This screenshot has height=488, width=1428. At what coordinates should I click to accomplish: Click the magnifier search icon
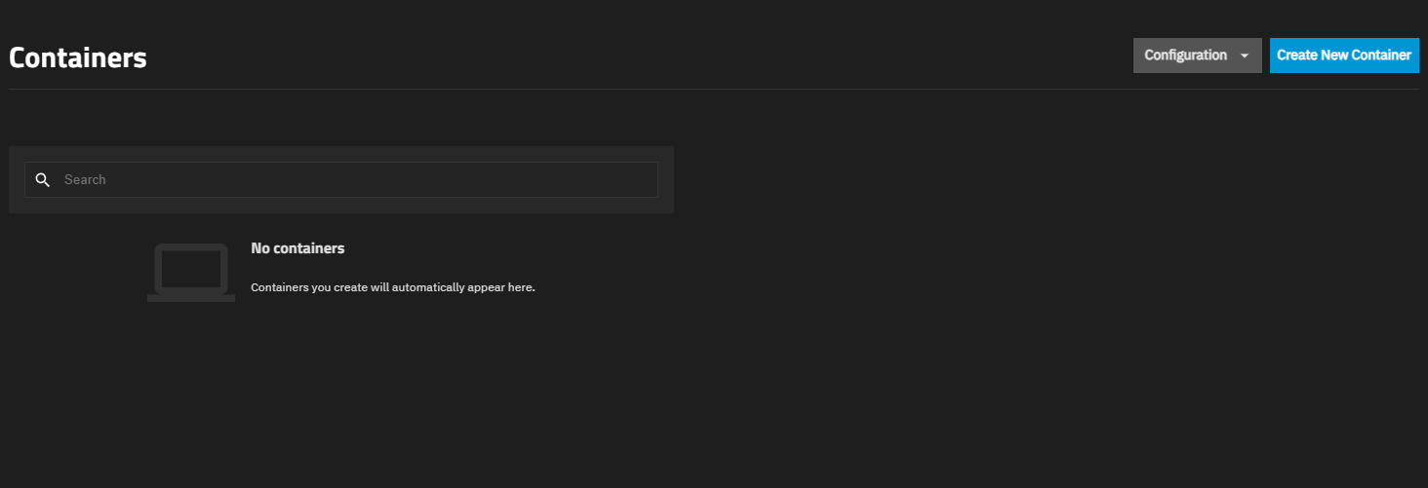42,179
